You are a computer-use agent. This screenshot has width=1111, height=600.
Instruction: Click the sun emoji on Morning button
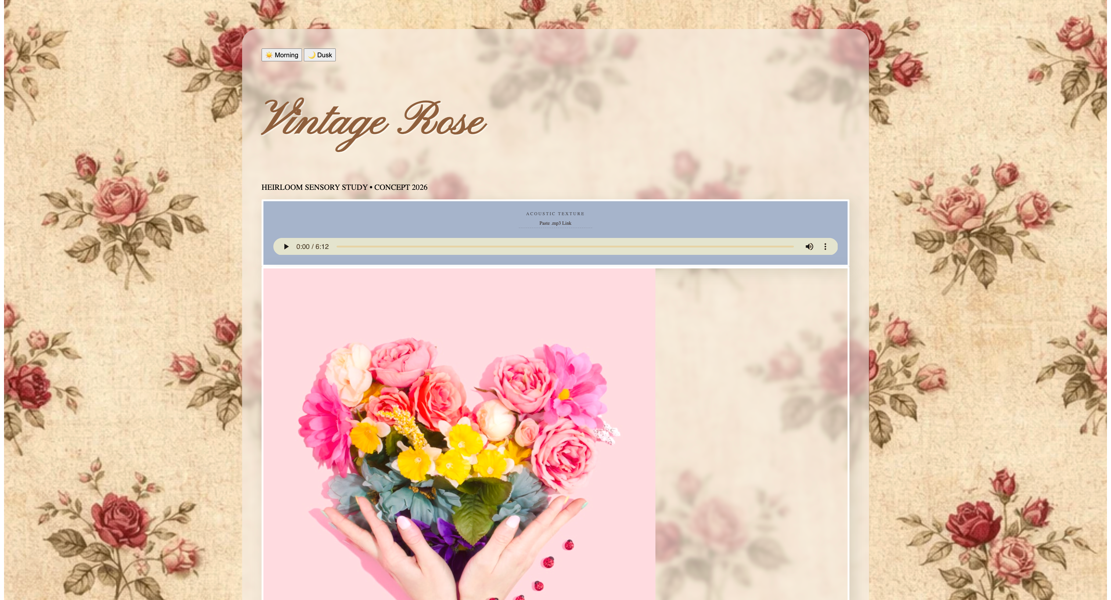pyautogui.click(x=269, y=55)
